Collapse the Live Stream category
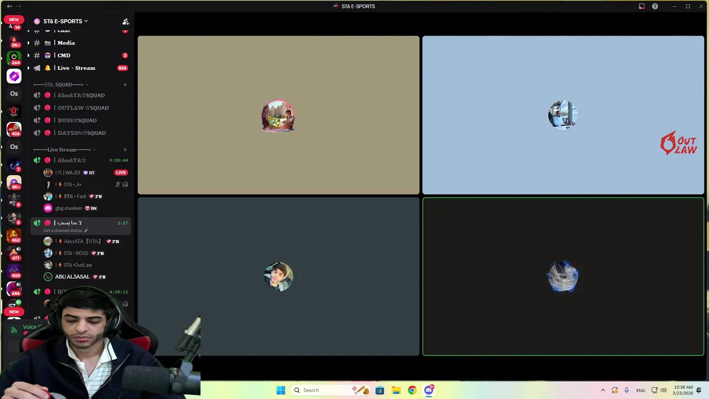The width and height of the screenshot is (709, 399). pyautogui.click(x=64, y=150)
